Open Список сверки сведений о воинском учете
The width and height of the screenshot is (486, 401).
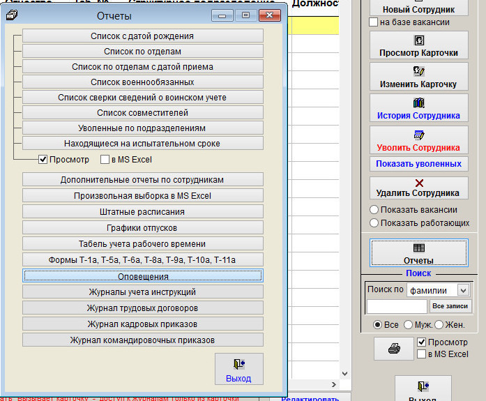pos(143,98)
